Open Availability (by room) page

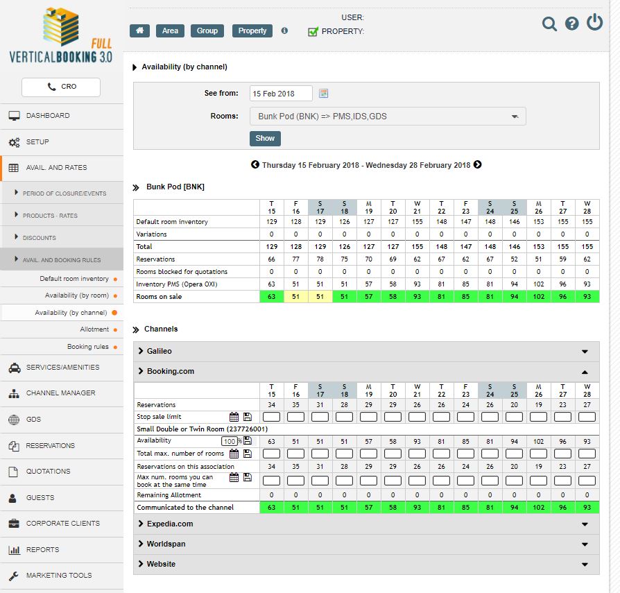(62, 295)
